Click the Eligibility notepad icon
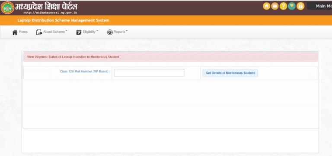The width and height of the screenshot is (332, 156). [x=79, y=32]
